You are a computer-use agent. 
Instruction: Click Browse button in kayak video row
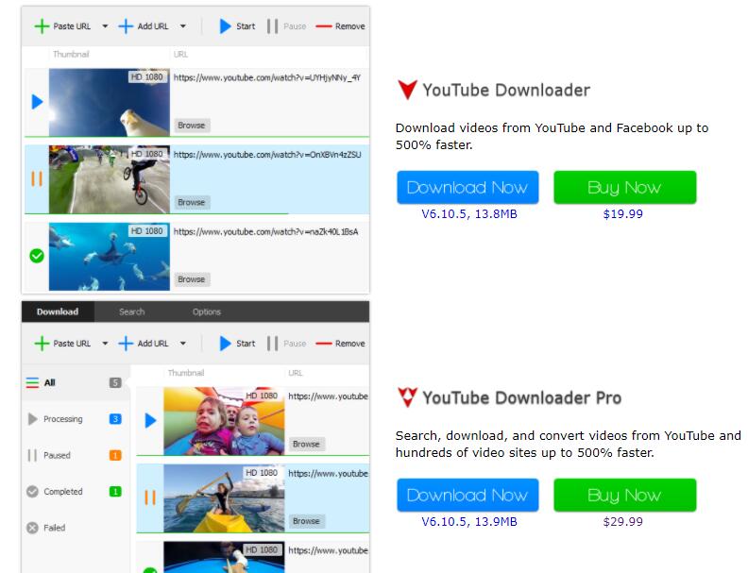[x=306, y=521]
